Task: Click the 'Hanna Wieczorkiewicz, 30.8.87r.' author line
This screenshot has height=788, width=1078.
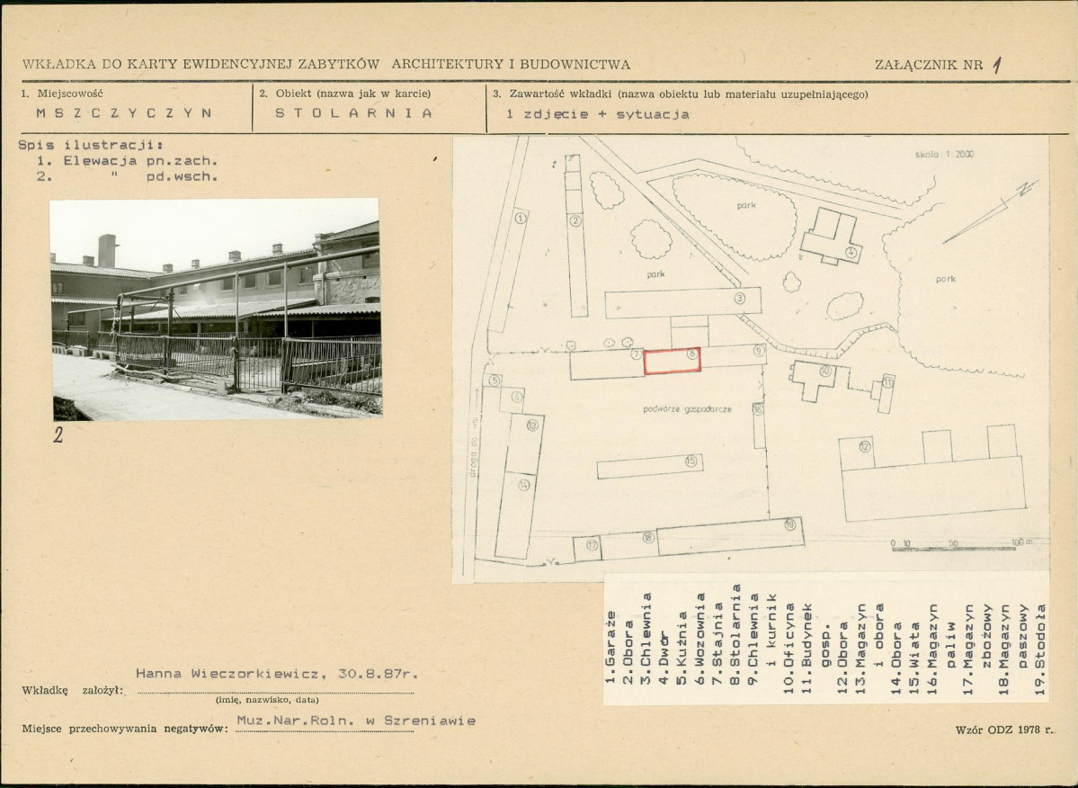Action: 277,674
